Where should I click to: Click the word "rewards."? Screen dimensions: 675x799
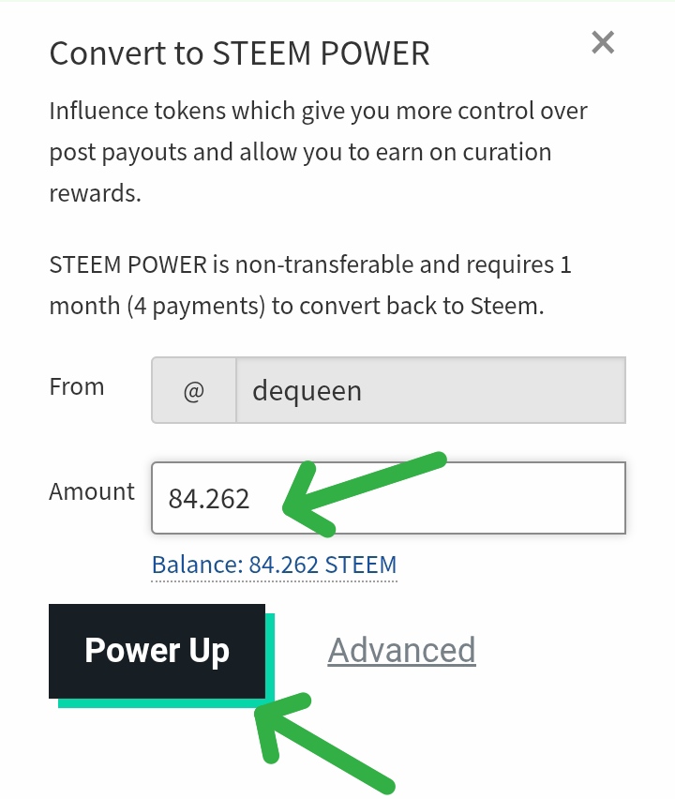tap(95, 193)
